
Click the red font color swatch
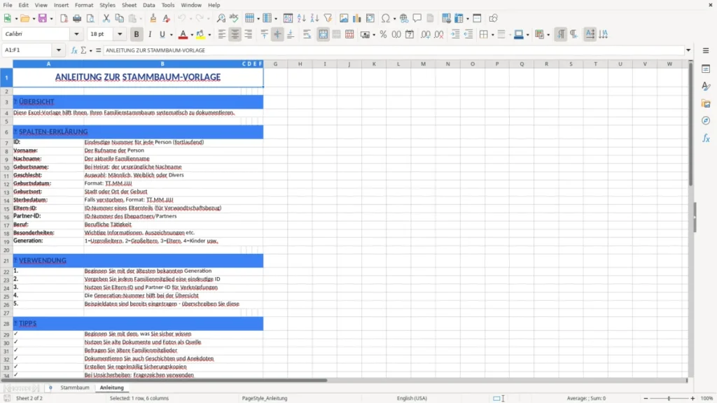click(183, 34)
